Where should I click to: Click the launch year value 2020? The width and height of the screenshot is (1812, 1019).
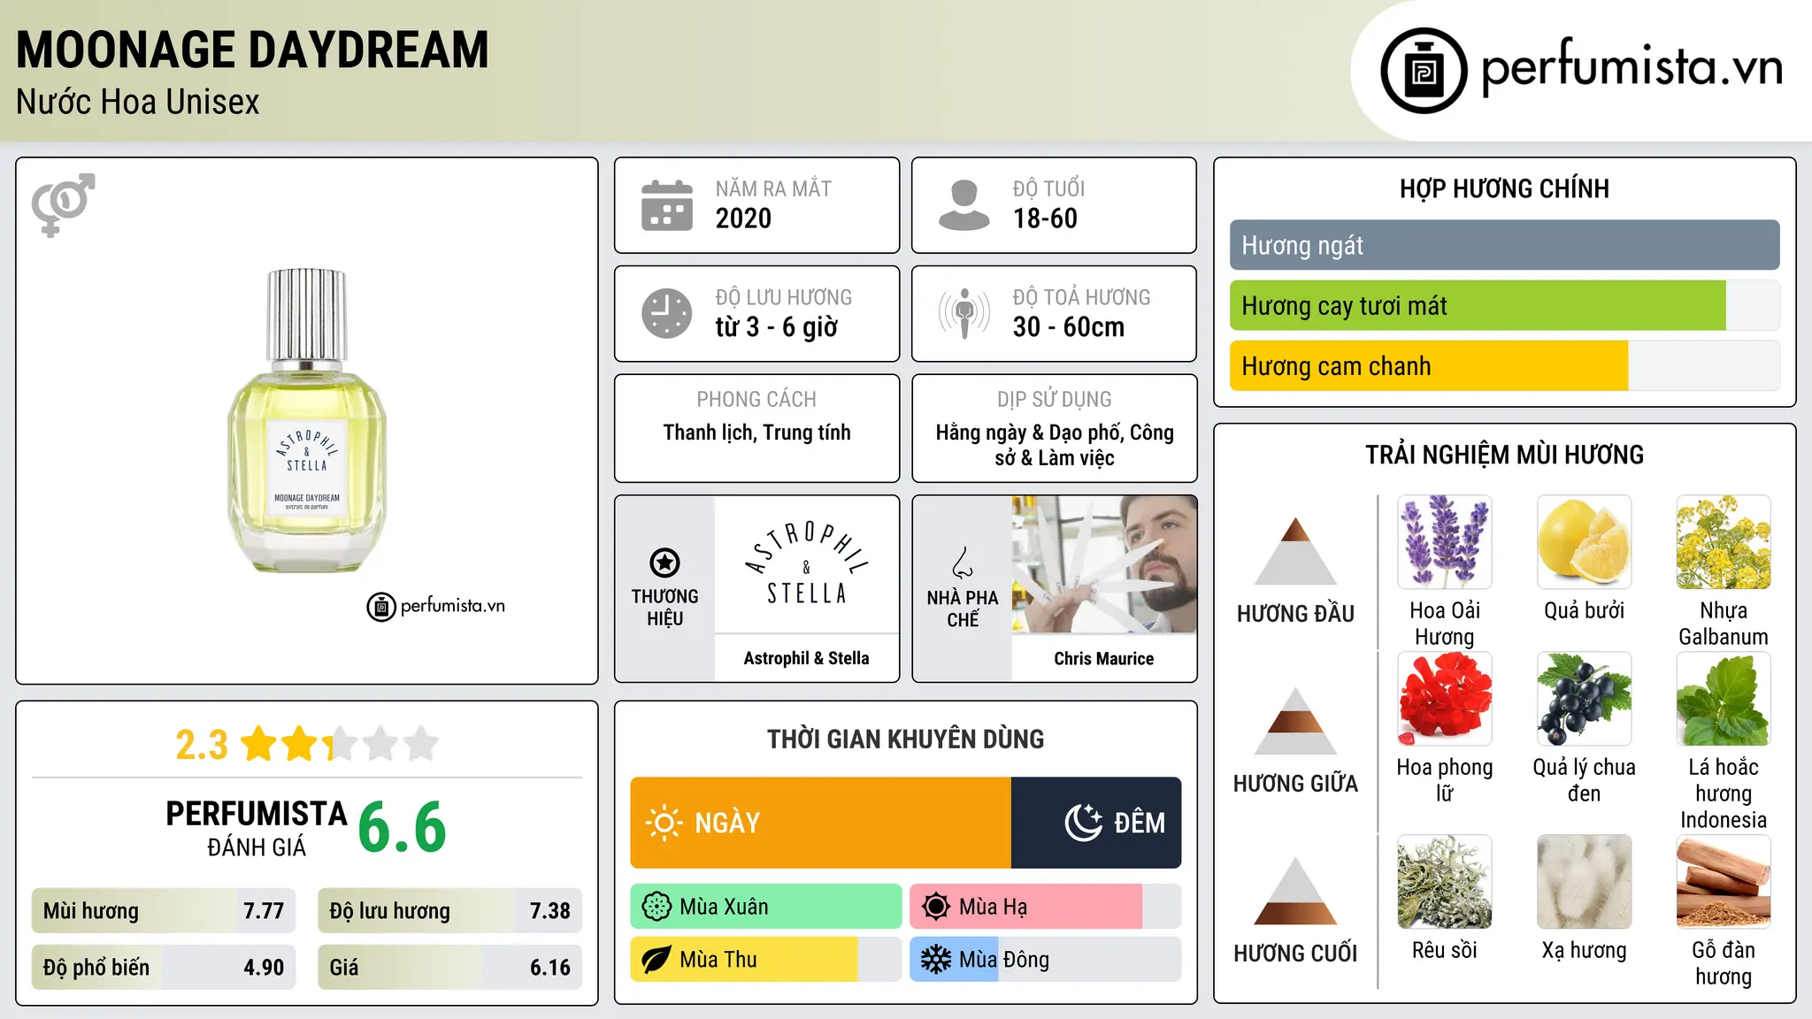tap(743, 218)
